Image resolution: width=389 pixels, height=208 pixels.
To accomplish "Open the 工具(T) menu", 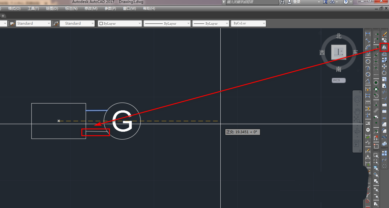I will coord(33,9).
